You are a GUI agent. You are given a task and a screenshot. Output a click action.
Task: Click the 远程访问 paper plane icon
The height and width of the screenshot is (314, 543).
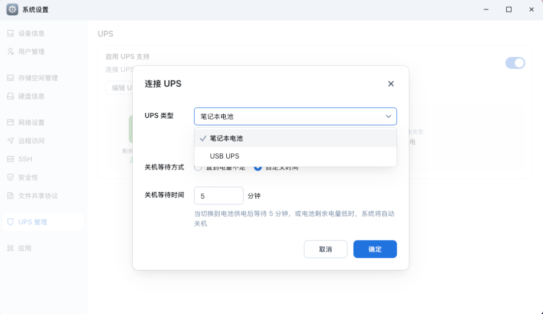pyautogui.click(x=11, y=141)
